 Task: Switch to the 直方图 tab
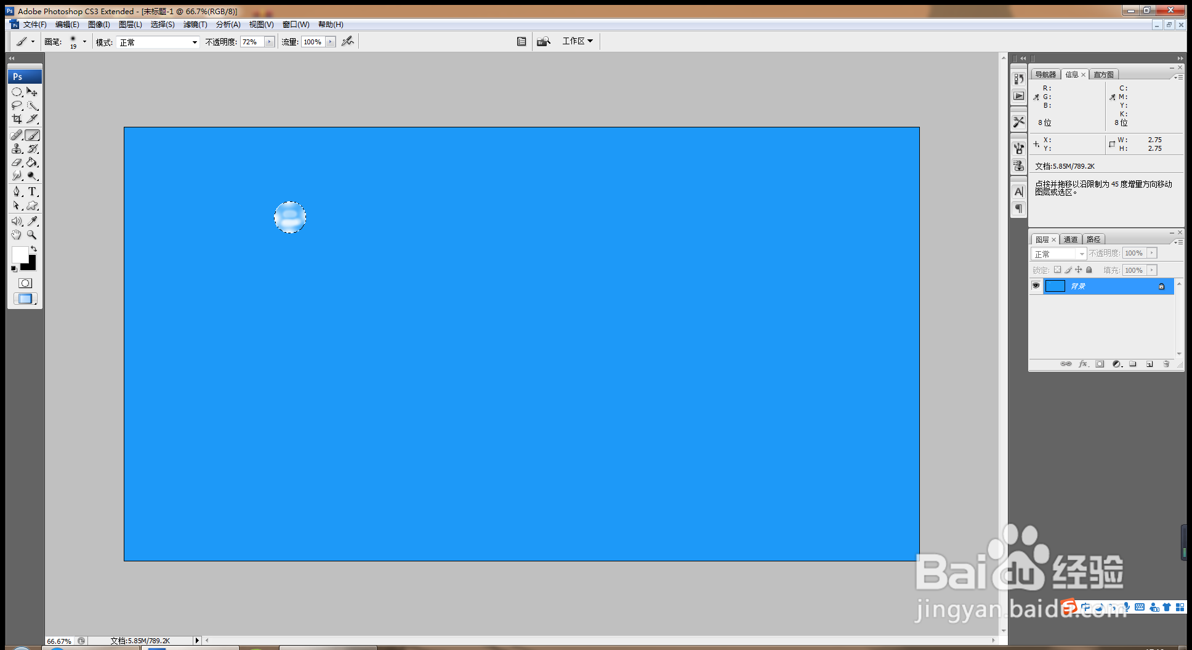pyautogui.click(x=1103, y=74)
